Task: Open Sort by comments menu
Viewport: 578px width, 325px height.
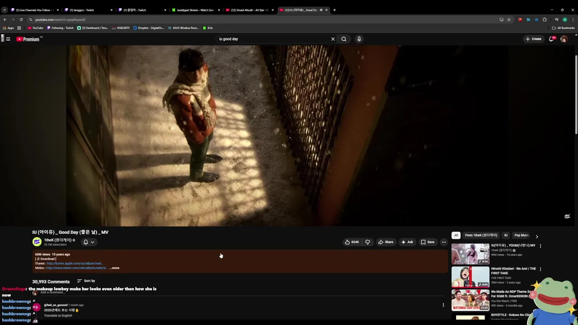Action: coord(86,281)
